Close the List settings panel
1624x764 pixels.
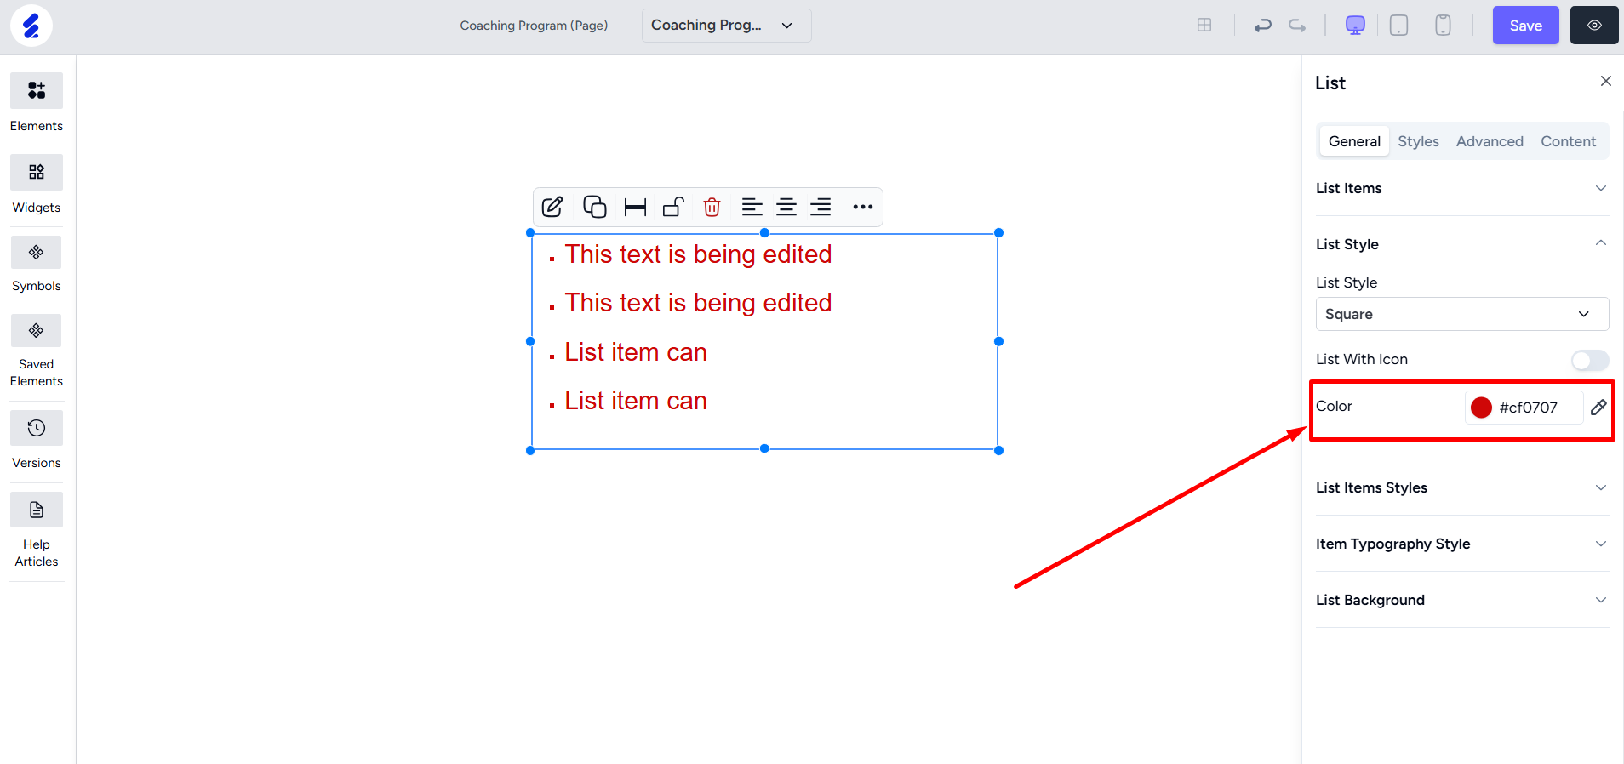1606,81
